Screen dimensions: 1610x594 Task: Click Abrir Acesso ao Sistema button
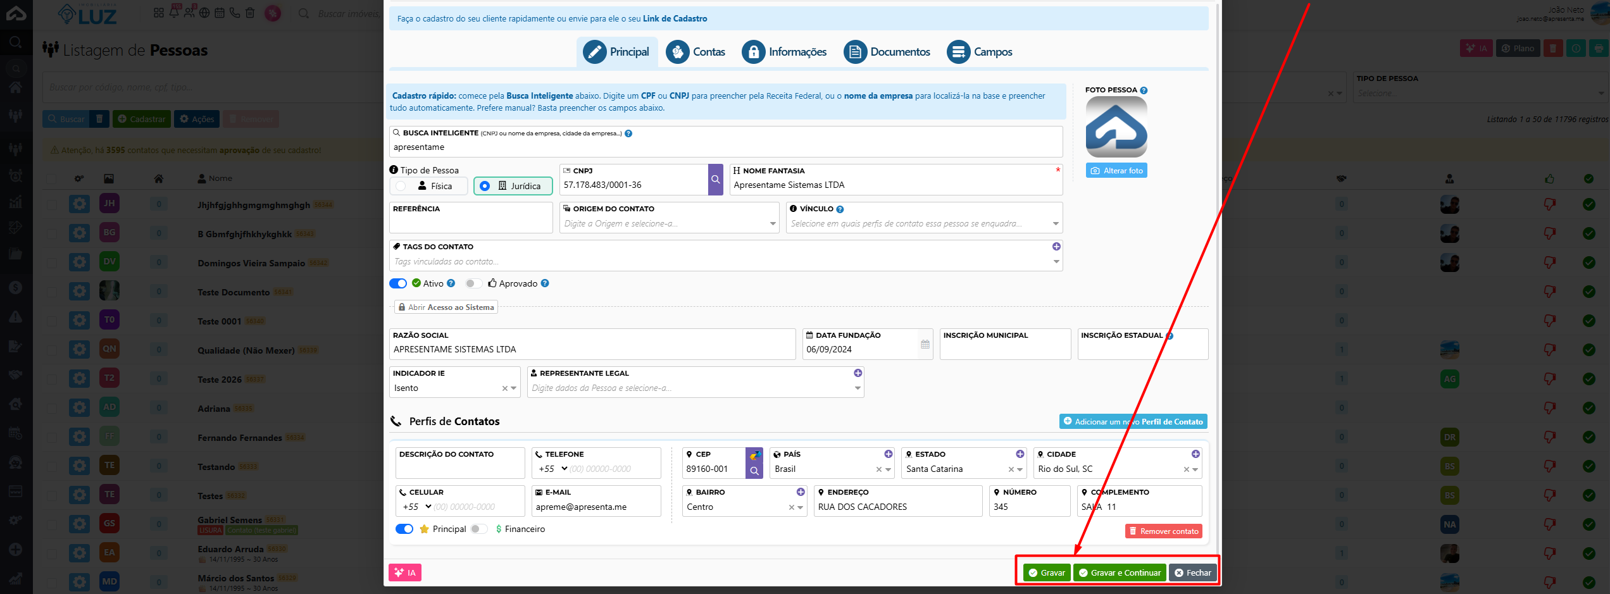click(446, 307)
